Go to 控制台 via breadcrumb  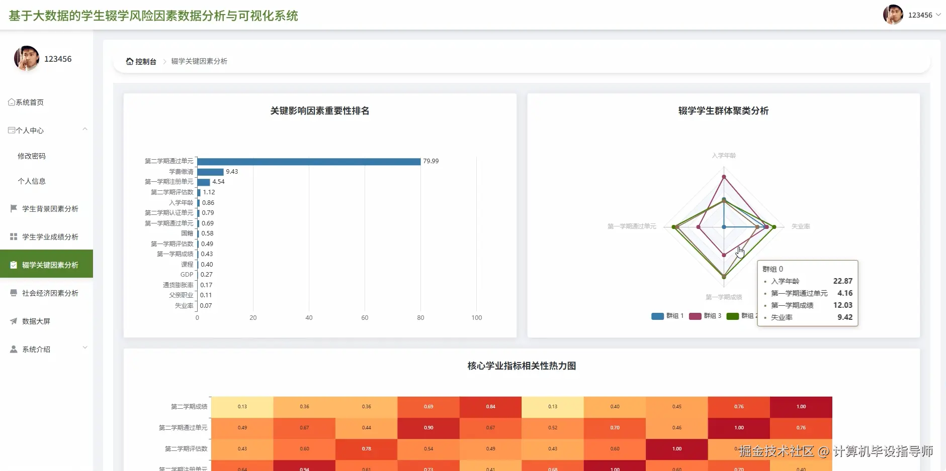[146, 61]
